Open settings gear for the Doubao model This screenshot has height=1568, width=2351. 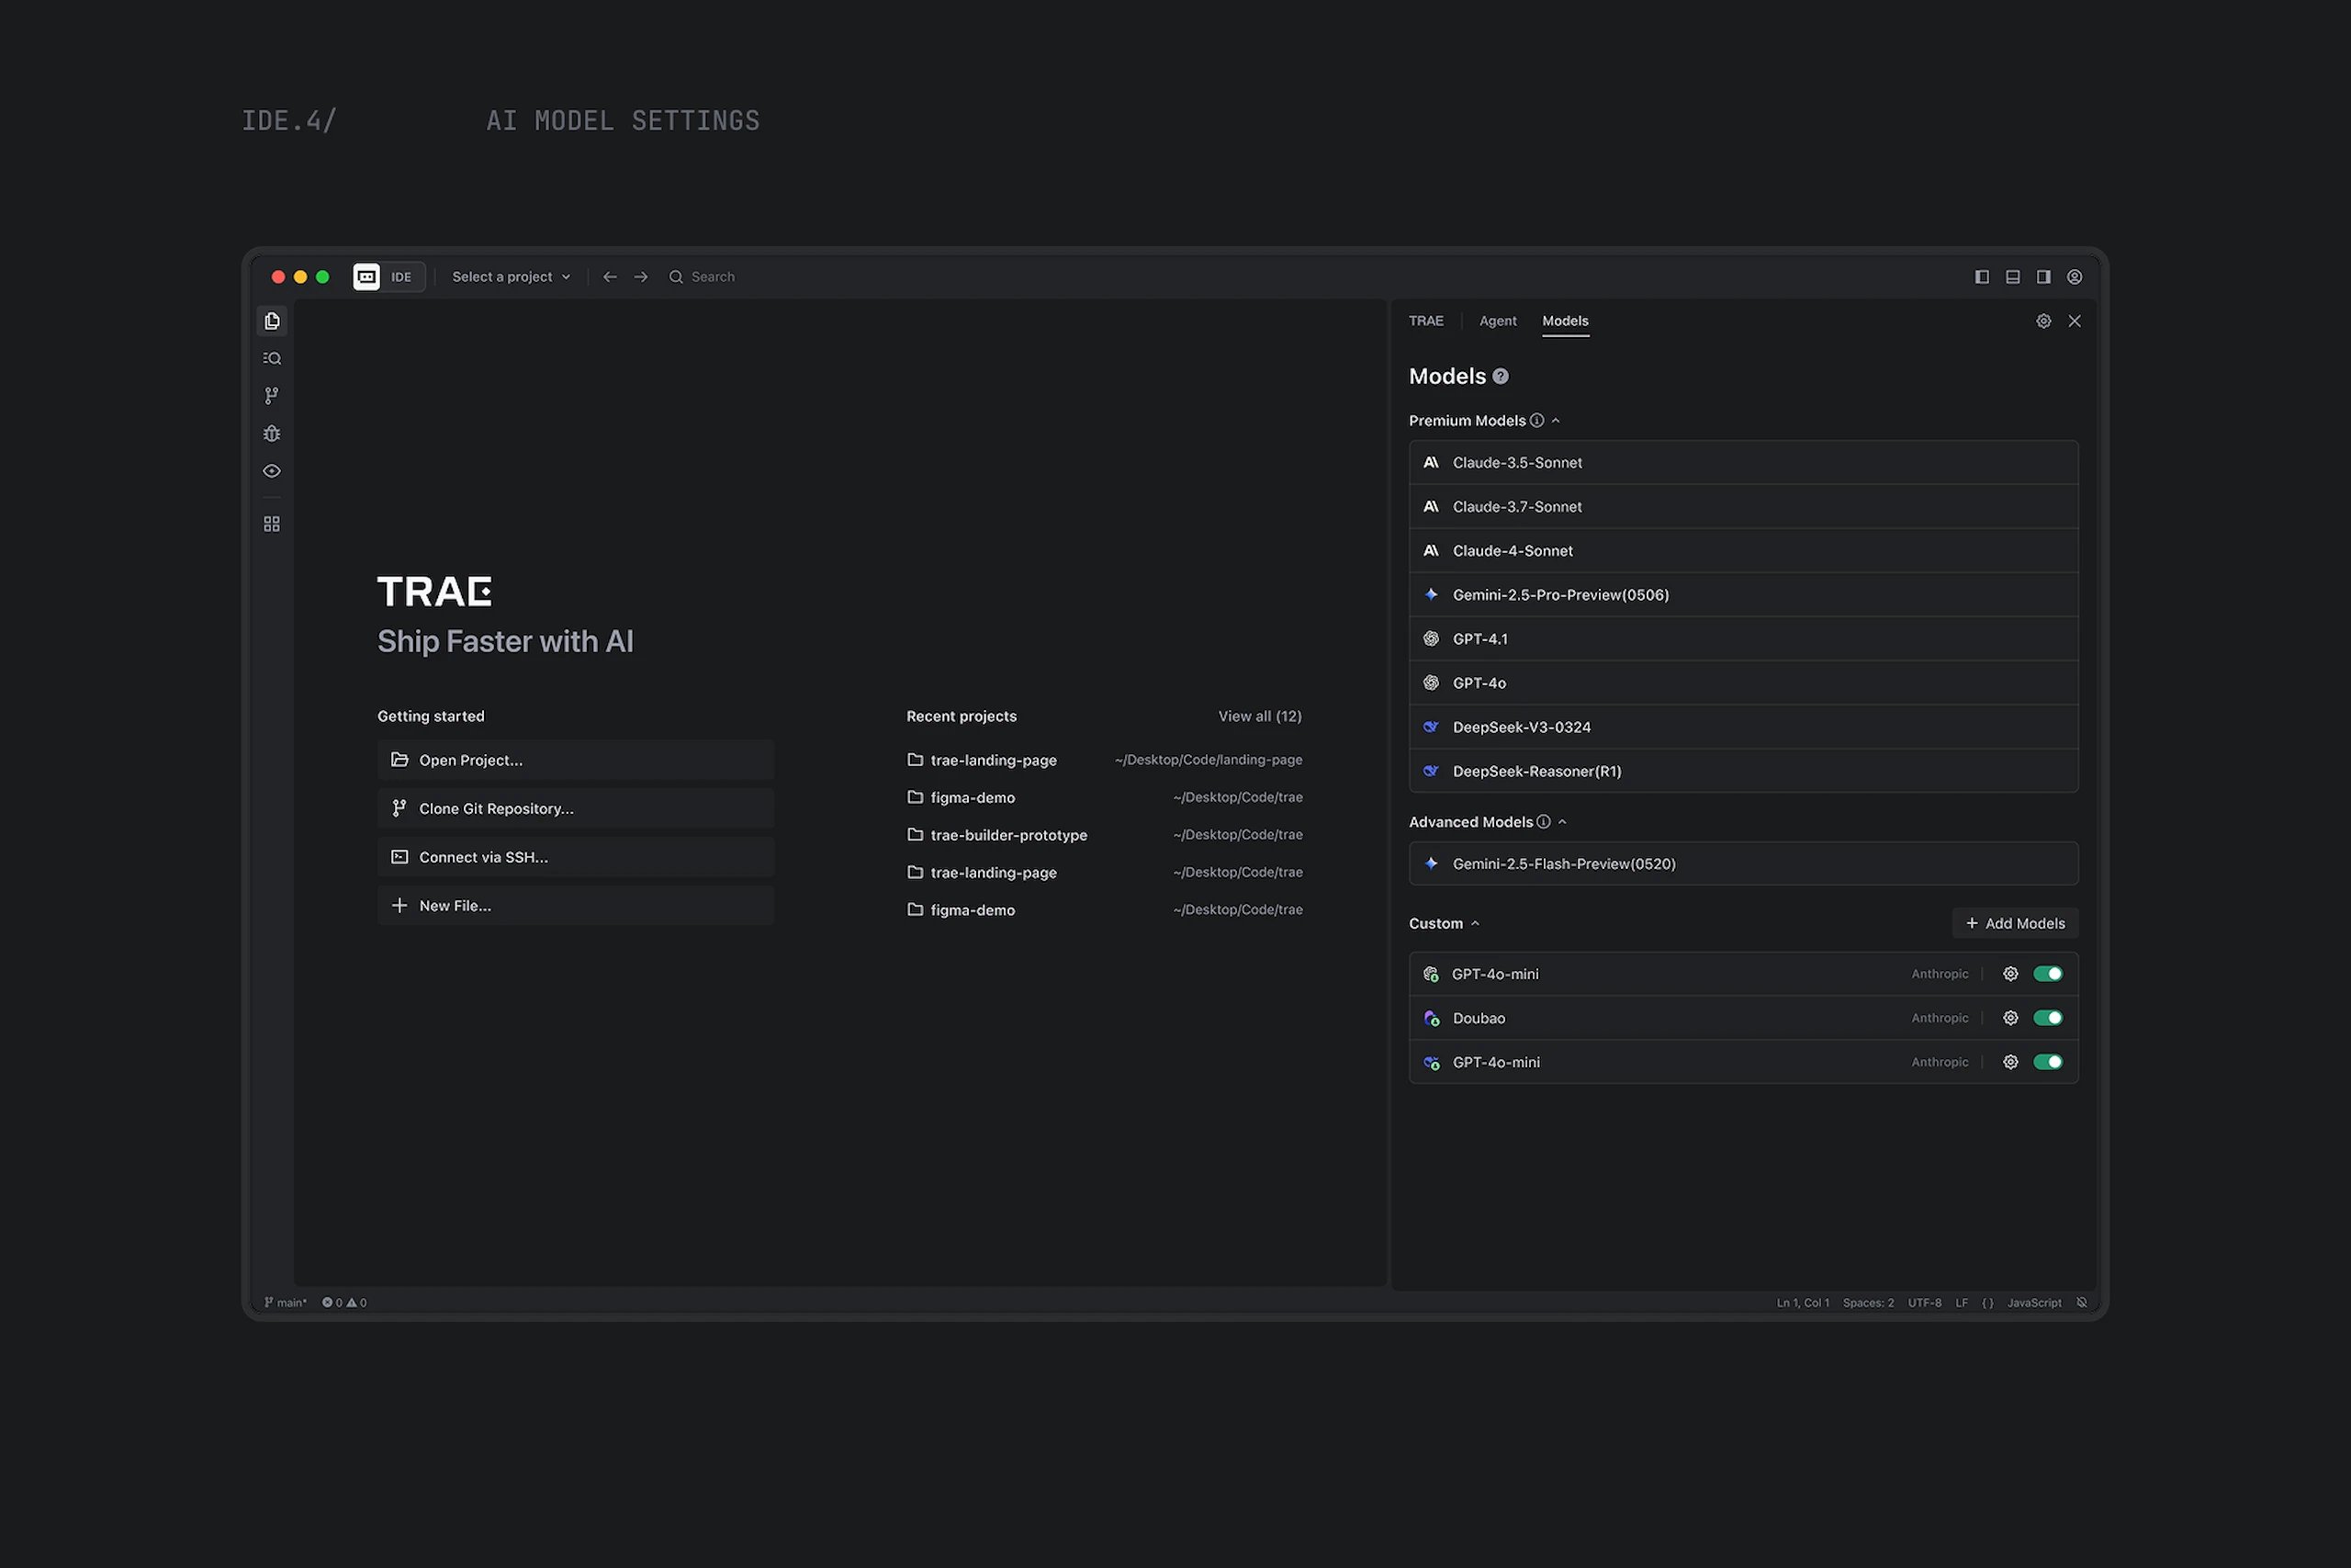tap(2011, 1018)
